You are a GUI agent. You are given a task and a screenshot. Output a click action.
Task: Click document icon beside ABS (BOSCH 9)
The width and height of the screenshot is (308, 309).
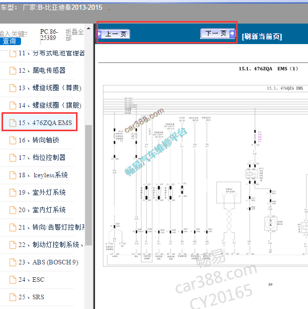(13, 262)
